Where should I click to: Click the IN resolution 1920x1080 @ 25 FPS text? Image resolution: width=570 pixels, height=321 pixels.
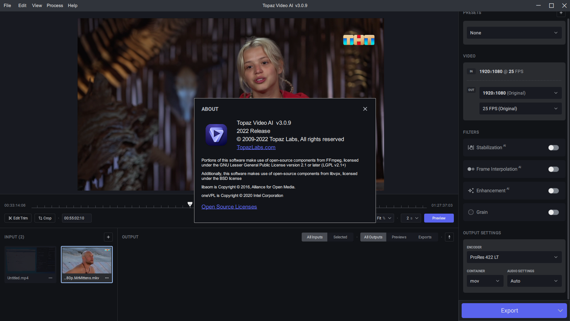[x=501, y=71]
